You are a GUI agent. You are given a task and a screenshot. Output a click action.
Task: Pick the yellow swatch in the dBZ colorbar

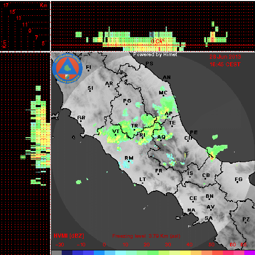point(185,252)
